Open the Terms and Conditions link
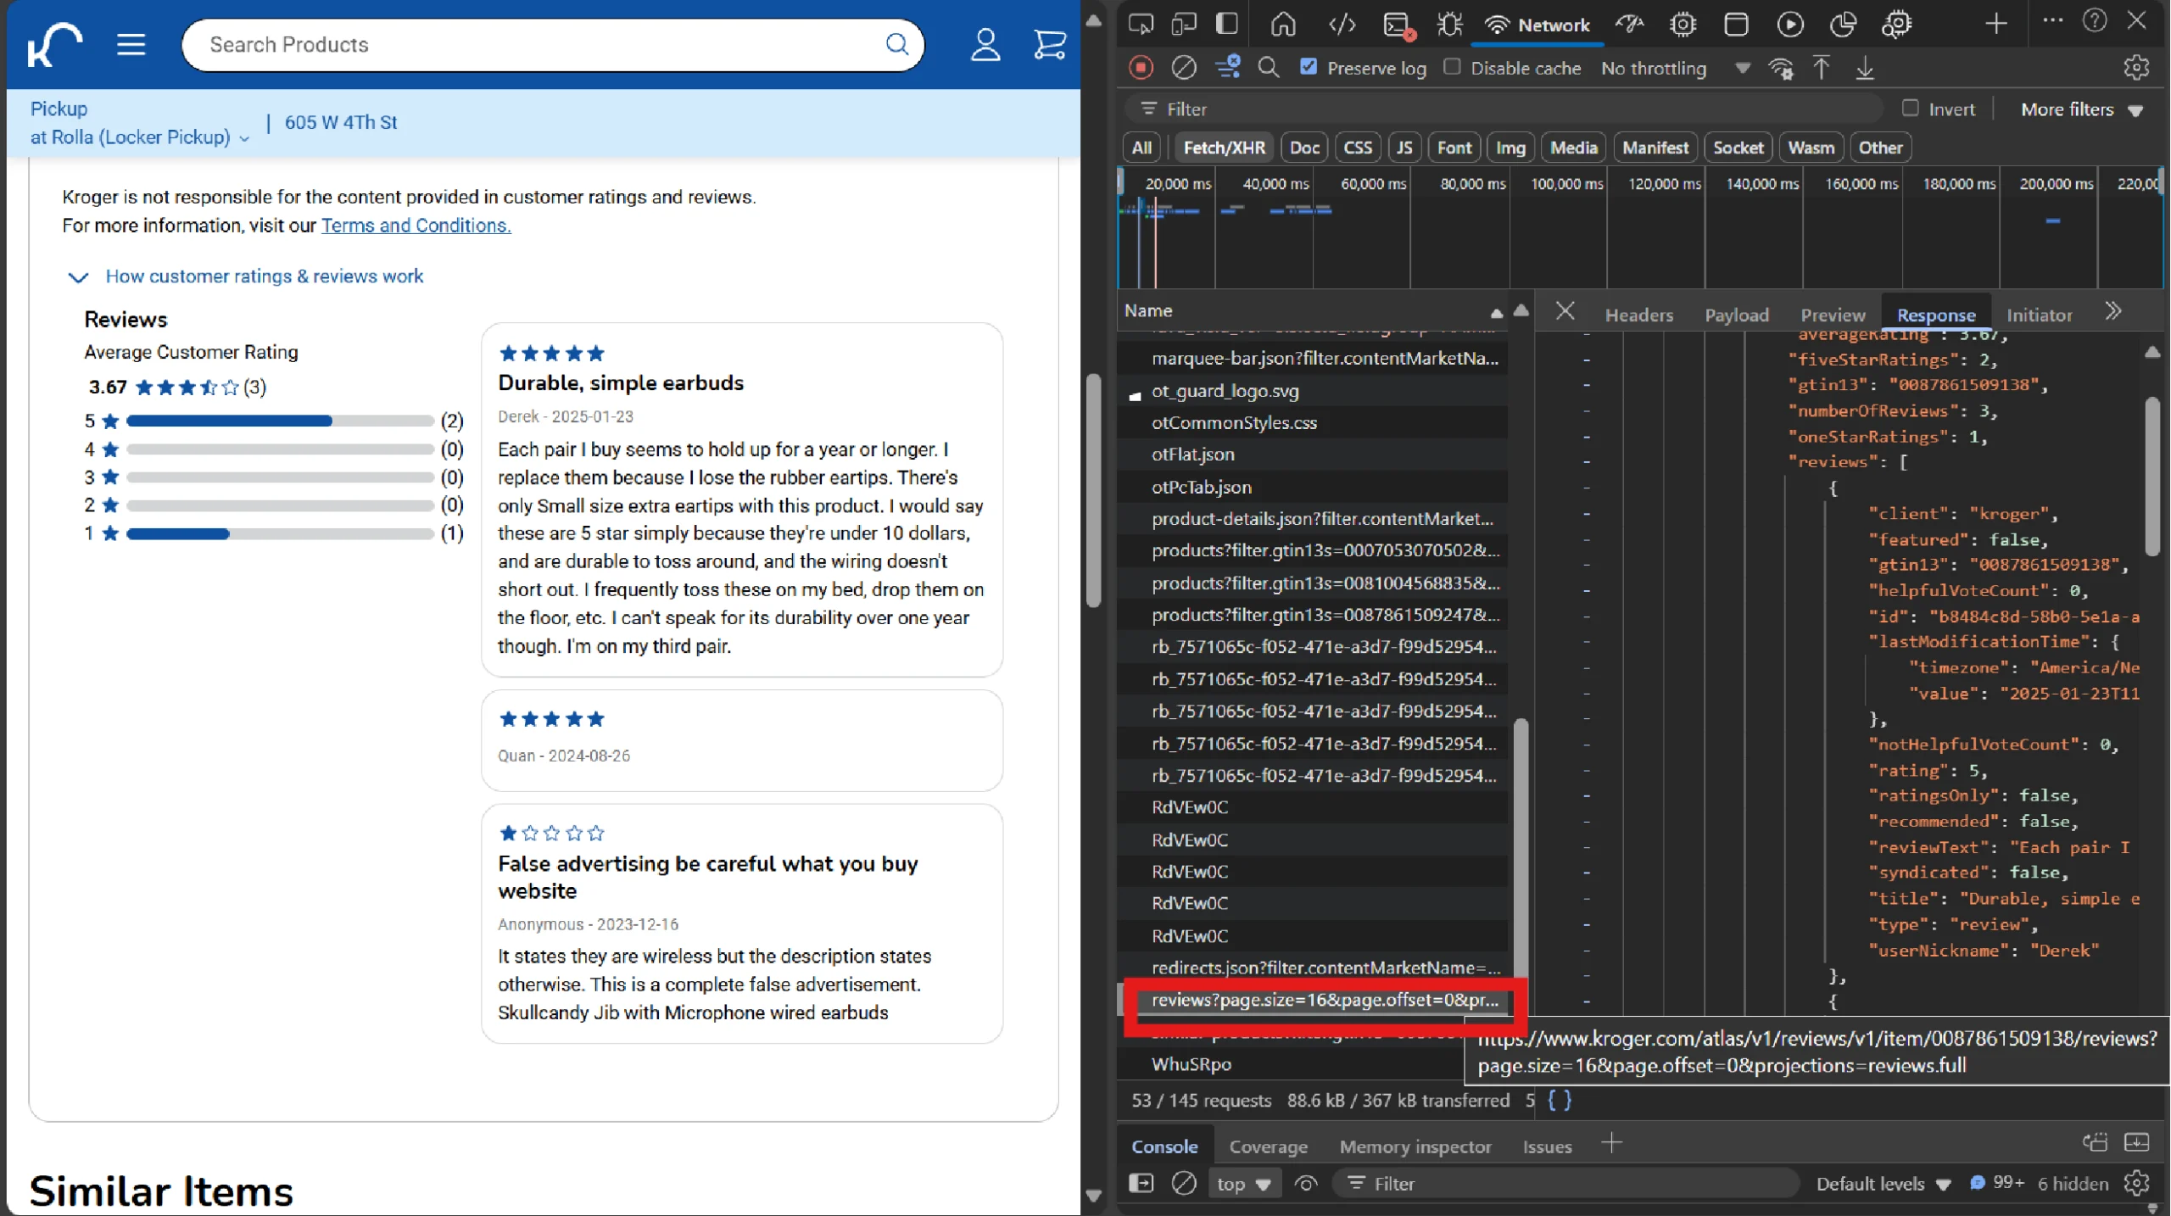 (416, 226)
